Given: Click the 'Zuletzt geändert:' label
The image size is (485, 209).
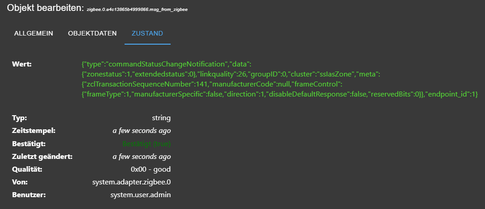Looking at the screenshot, I should point(42,157).
